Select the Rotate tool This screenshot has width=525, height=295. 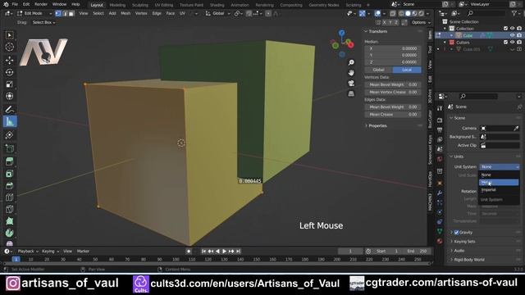tap(9, 72)
